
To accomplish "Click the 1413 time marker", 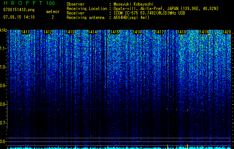I will click(70, 32).
